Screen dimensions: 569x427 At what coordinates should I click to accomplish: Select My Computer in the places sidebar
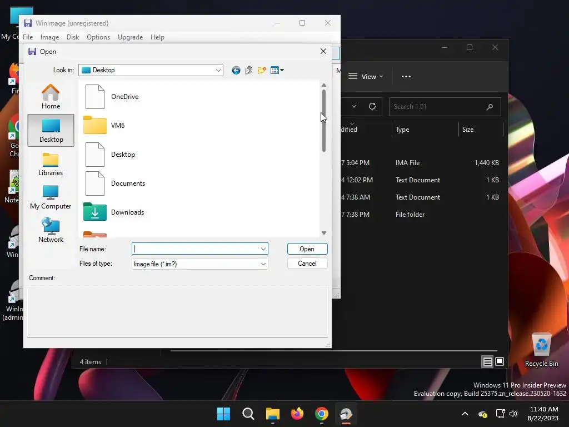tap(51, 197)
